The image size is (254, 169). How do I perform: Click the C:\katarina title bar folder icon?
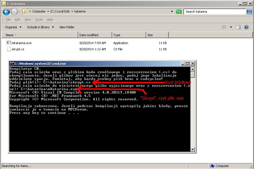point(4,4)
